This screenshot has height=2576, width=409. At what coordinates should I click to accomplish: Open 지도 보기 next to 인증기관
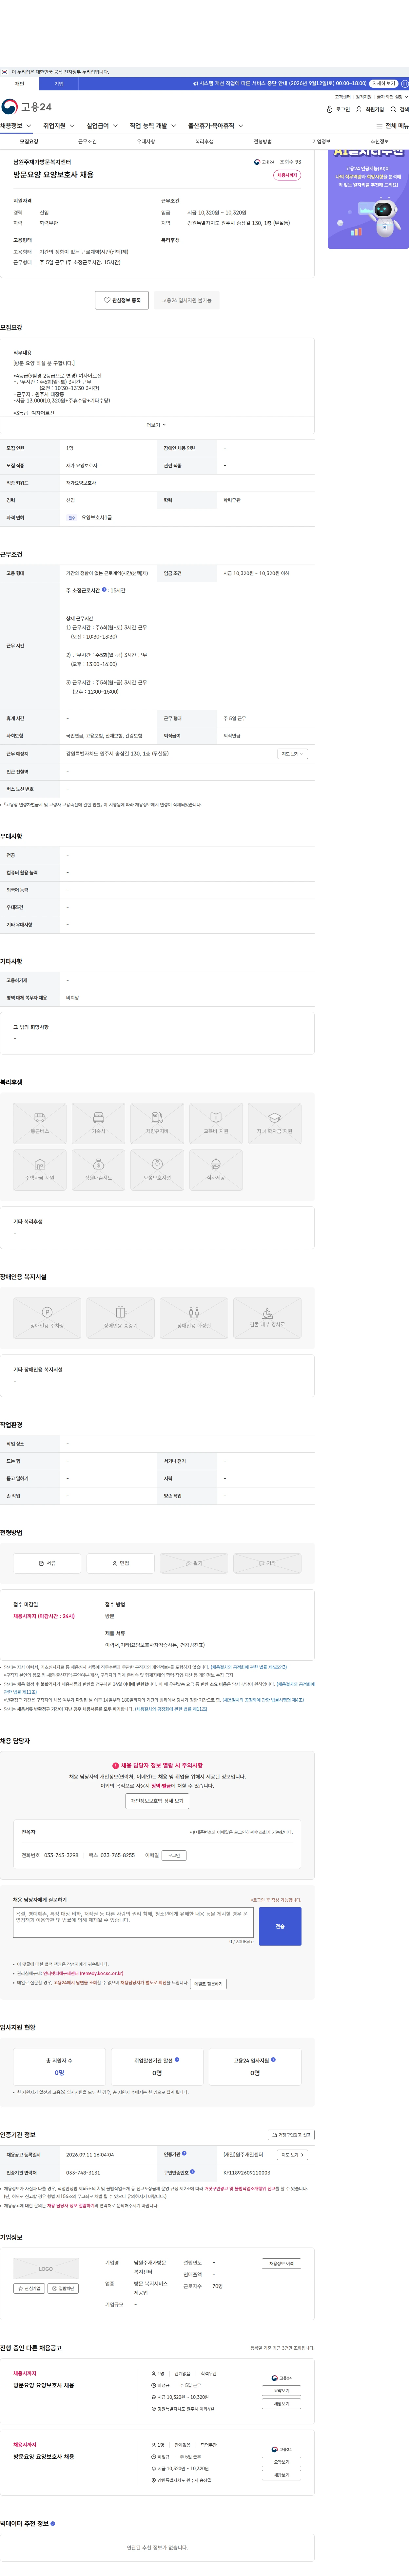[x=292, y=2155]
